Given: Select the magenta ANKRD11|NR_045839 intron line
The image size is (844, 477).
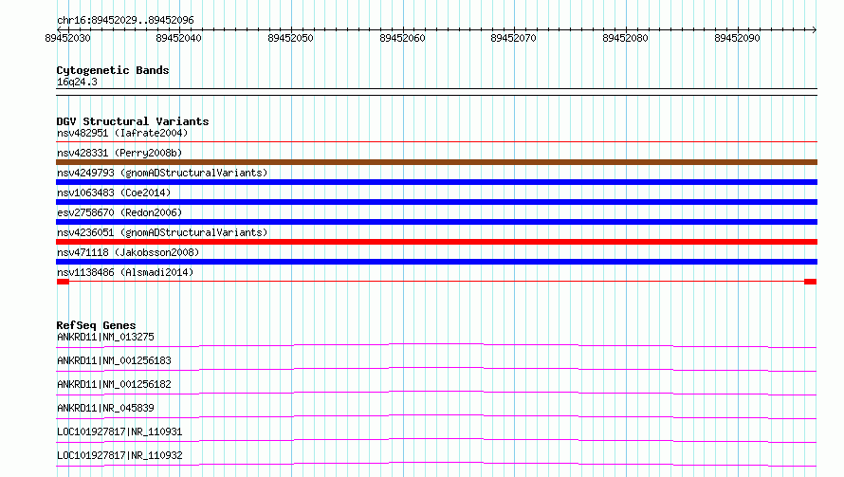Looking at the screenshot, I should (x=436, y=416).
